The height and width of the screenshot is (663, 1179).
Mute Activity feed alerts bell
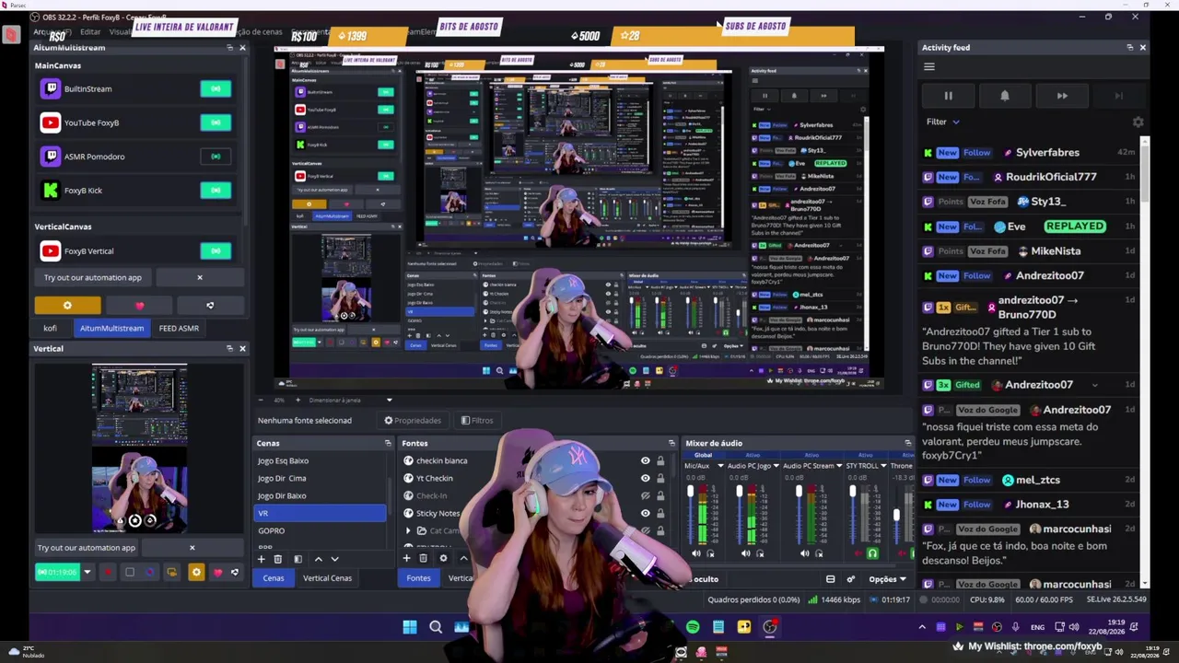click(1005, 96)
